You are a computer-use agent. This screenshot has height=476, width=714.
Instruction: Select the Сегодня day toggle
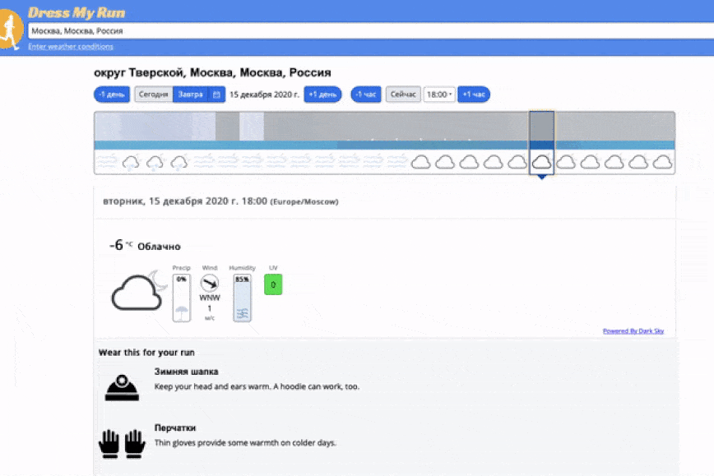(154, 95)
